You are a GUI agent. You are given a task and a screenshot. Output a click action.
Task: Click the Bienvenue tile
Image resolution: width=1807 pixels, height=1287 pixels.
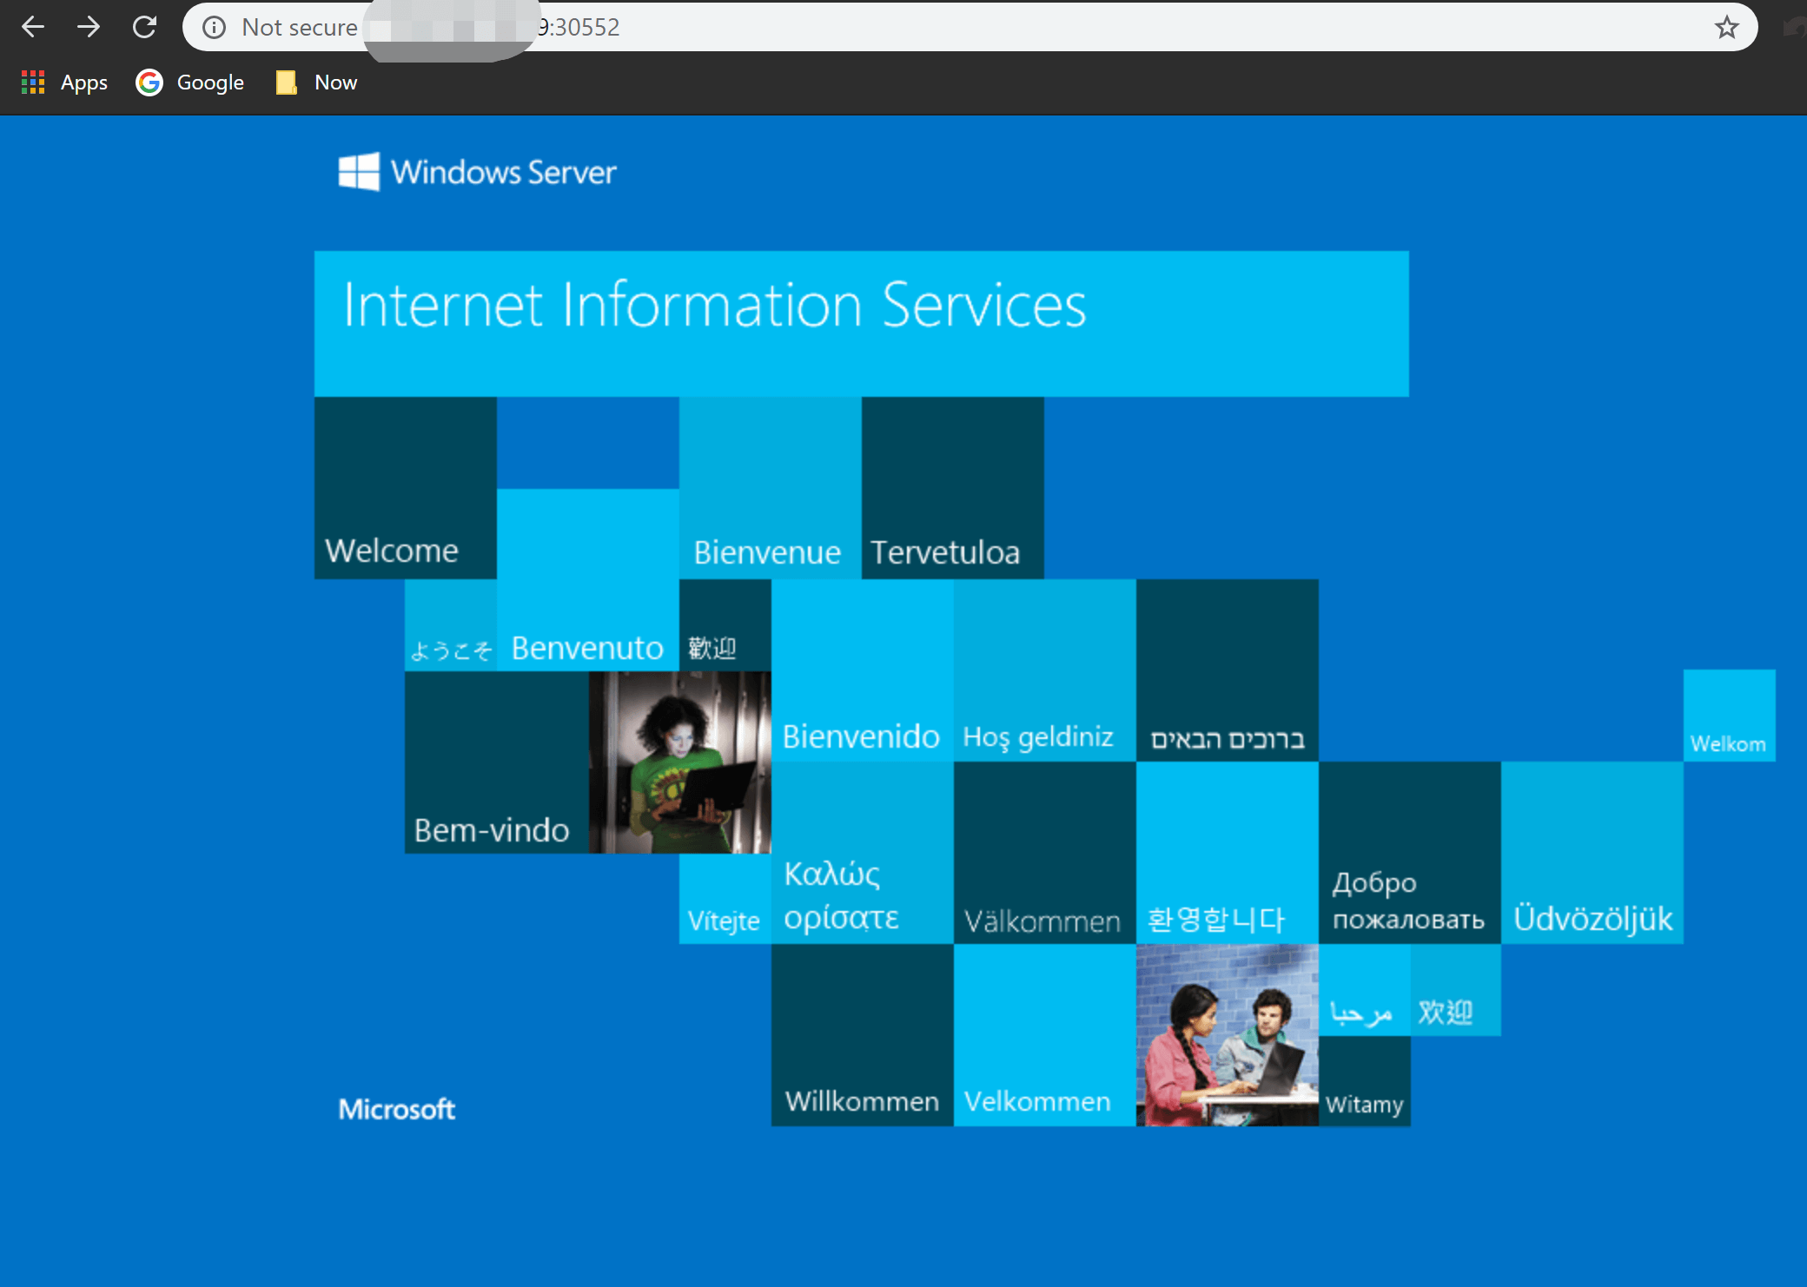pyautogui.click(x=771, y=488)
